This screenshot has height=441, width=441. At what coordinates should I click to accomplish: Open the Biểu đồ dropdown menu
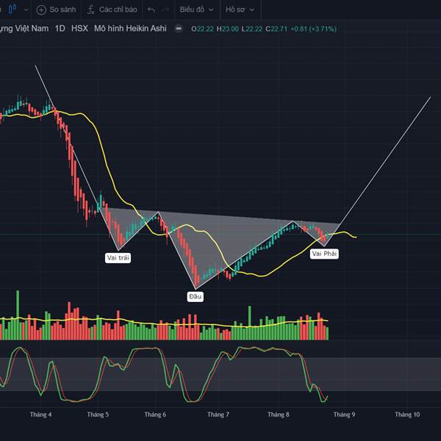[196, 10]
